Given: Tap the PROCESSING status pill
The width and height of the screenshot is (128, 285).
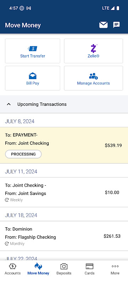Looking at the screenshot, I should coord(23,154).
